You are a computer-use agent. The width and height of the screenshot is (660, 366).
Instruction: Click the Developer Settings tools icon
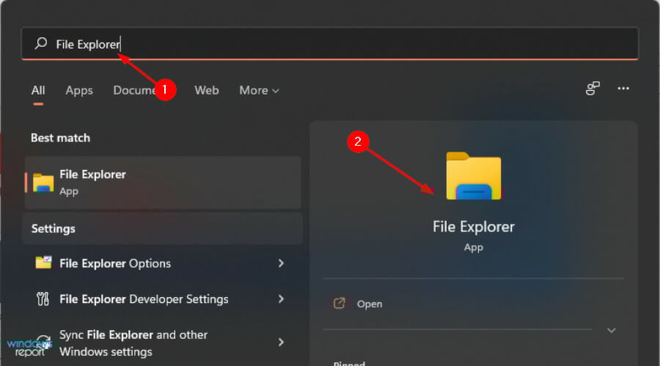43,299
